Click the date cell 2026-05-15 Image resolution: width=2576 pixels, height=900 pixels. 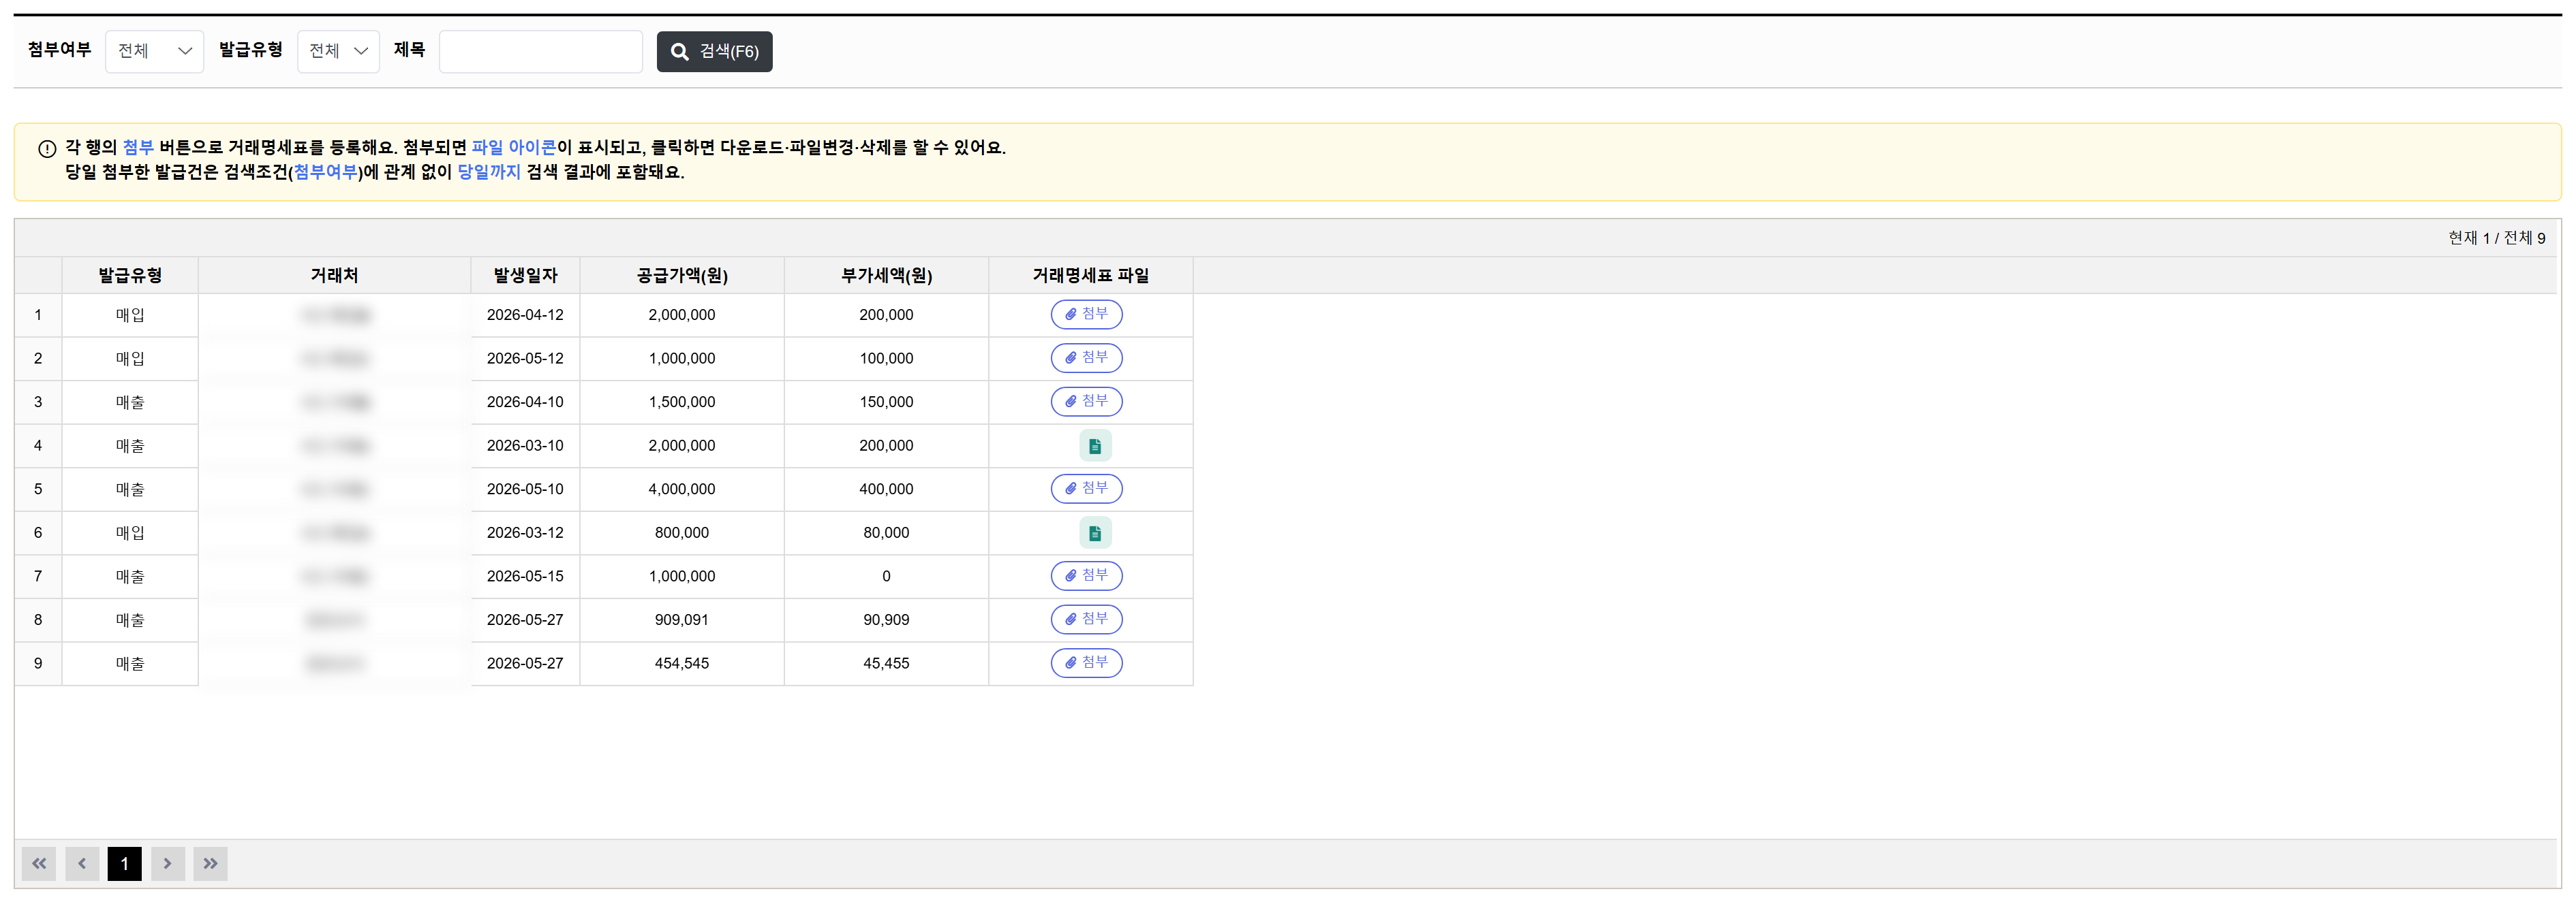pyautogui.click(x=525, y=575)
